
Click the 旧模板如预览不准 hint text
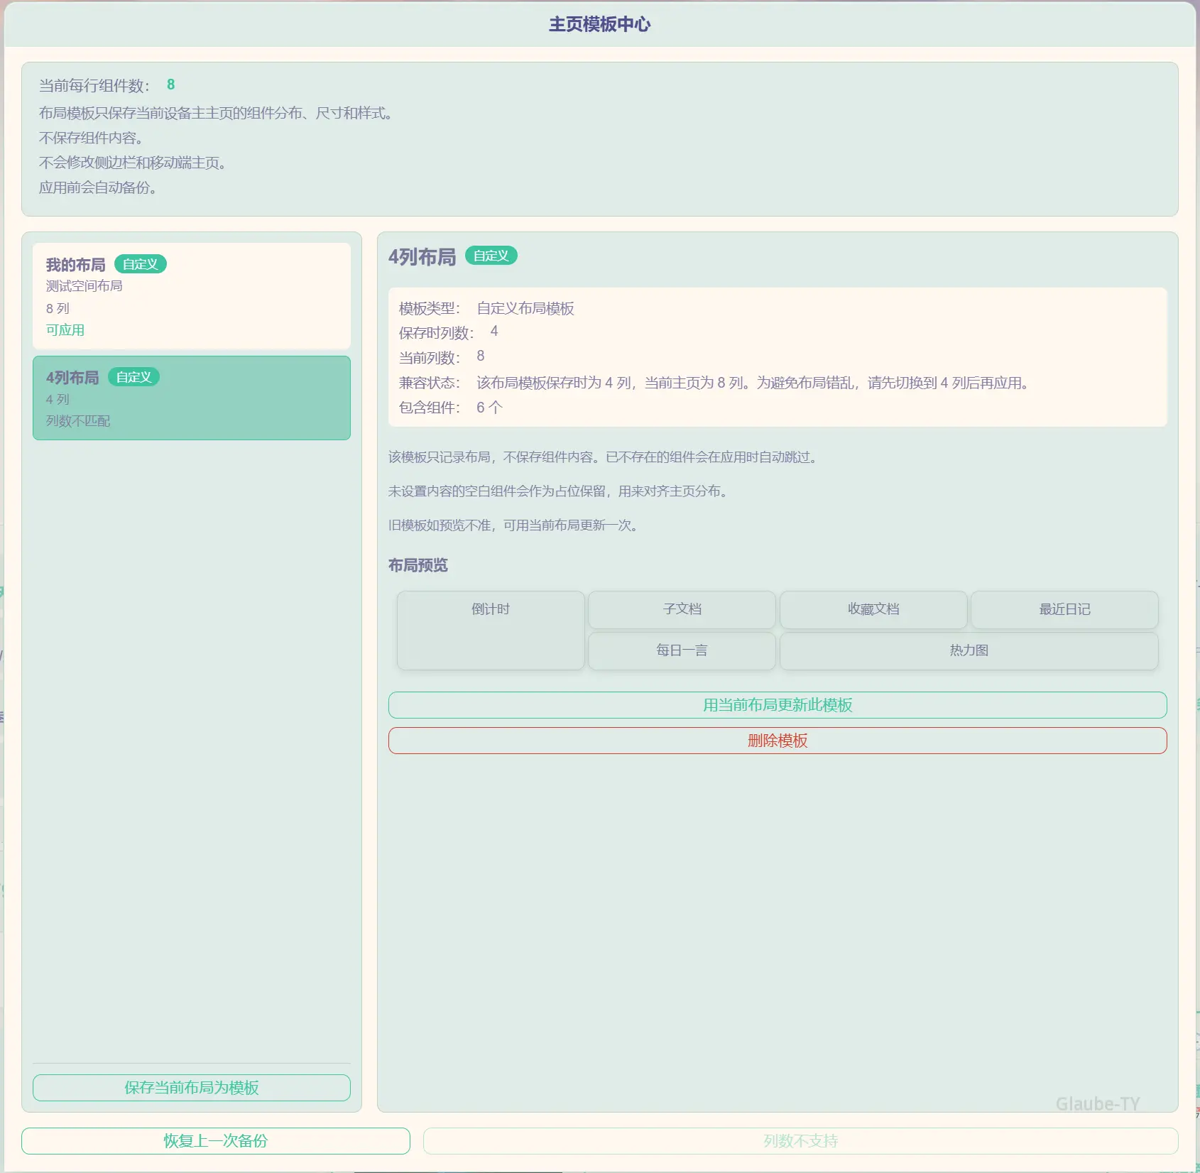pos(513,525)
